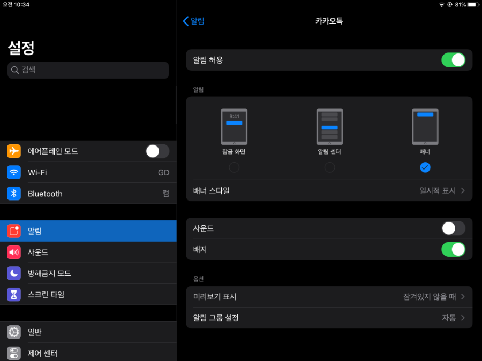
Task: Click the 카카오톡 page title
Action: [329, 21]
